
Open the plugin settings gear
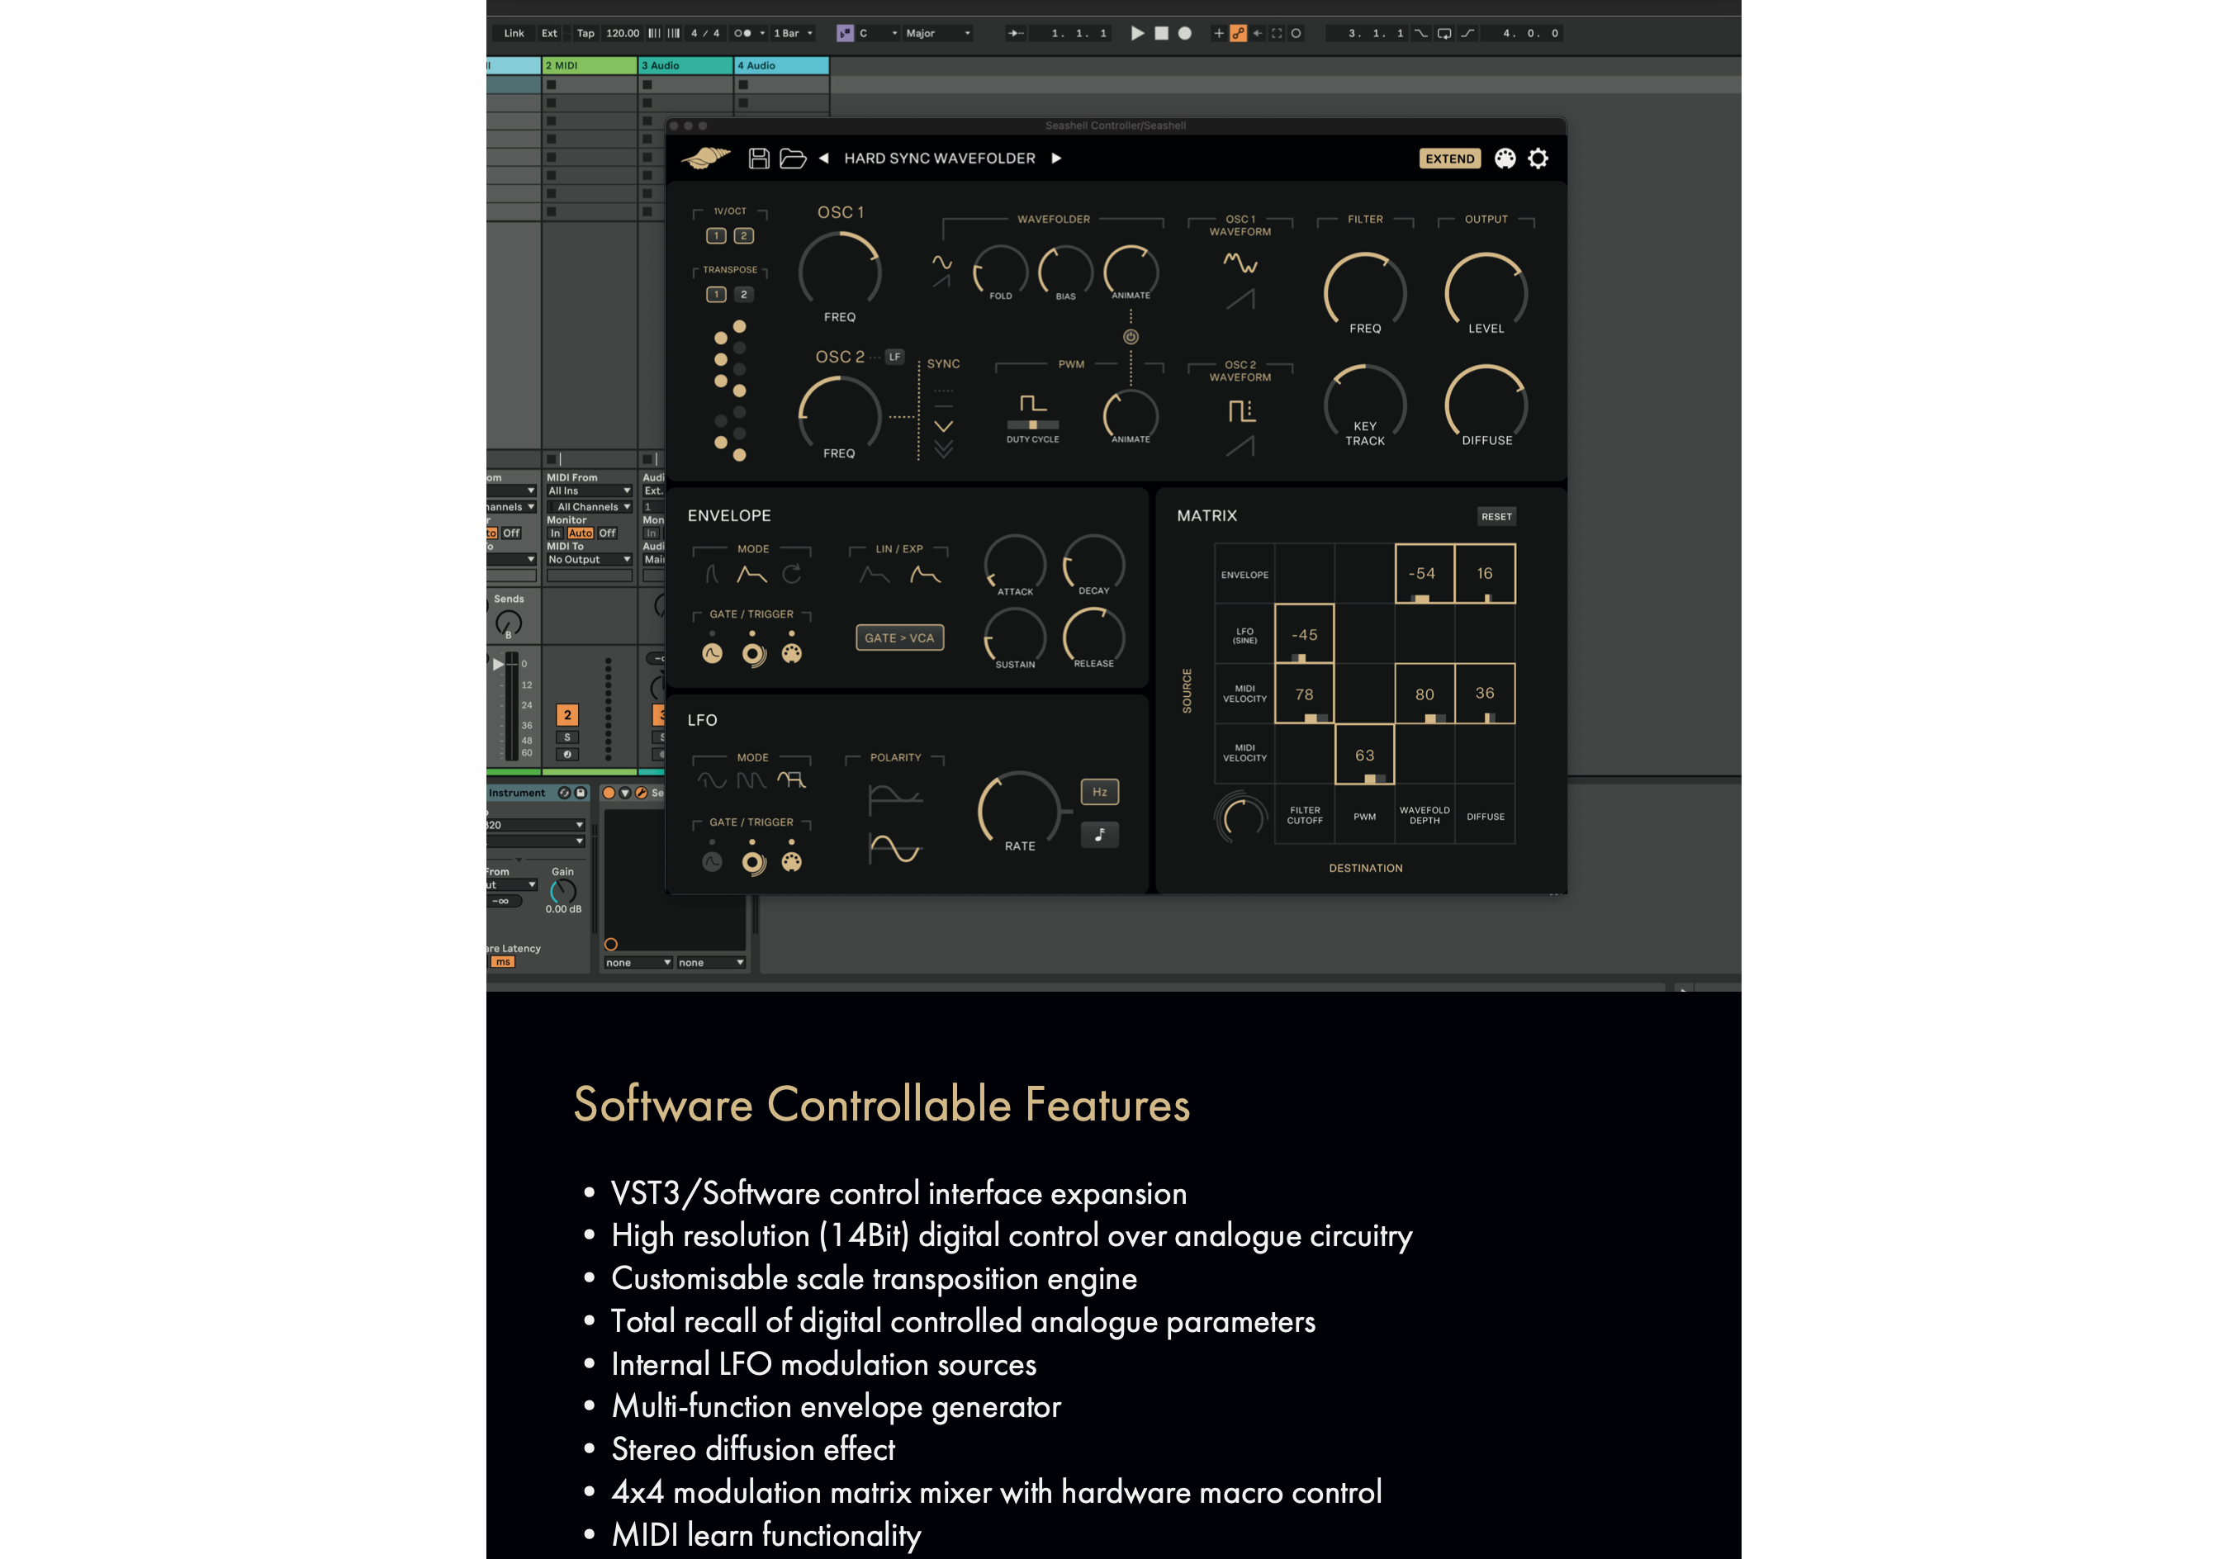[1538, 159]
